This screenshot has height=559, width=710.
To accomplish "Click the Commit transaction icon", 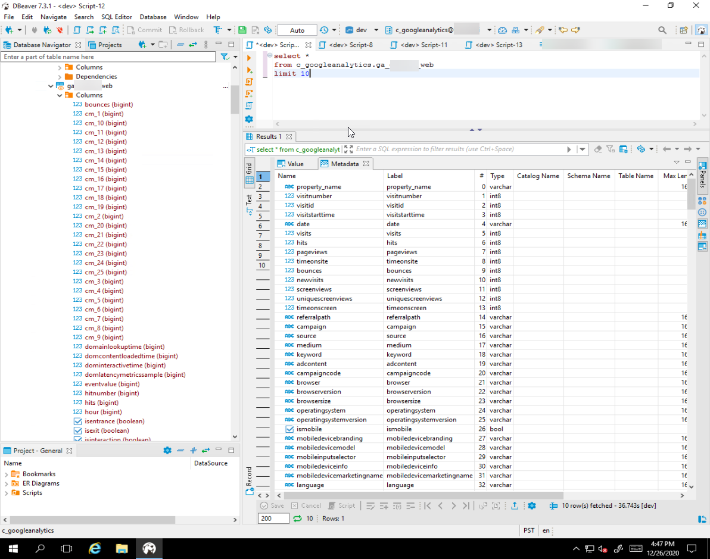I will pyautogui.click(x=145, y=30).
